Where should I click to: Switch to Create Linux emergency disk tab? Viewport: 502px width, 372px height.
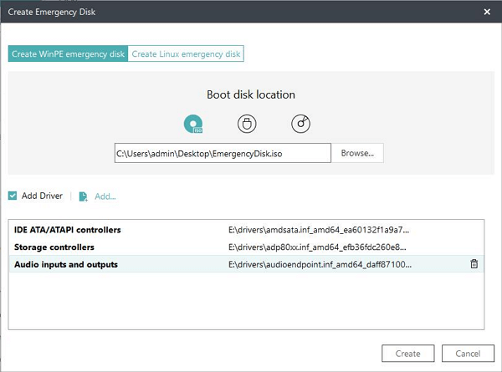(186, 54)
